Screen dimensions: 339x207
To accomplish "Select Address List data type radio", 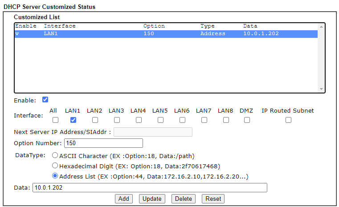I will click(x=55, y=176).
